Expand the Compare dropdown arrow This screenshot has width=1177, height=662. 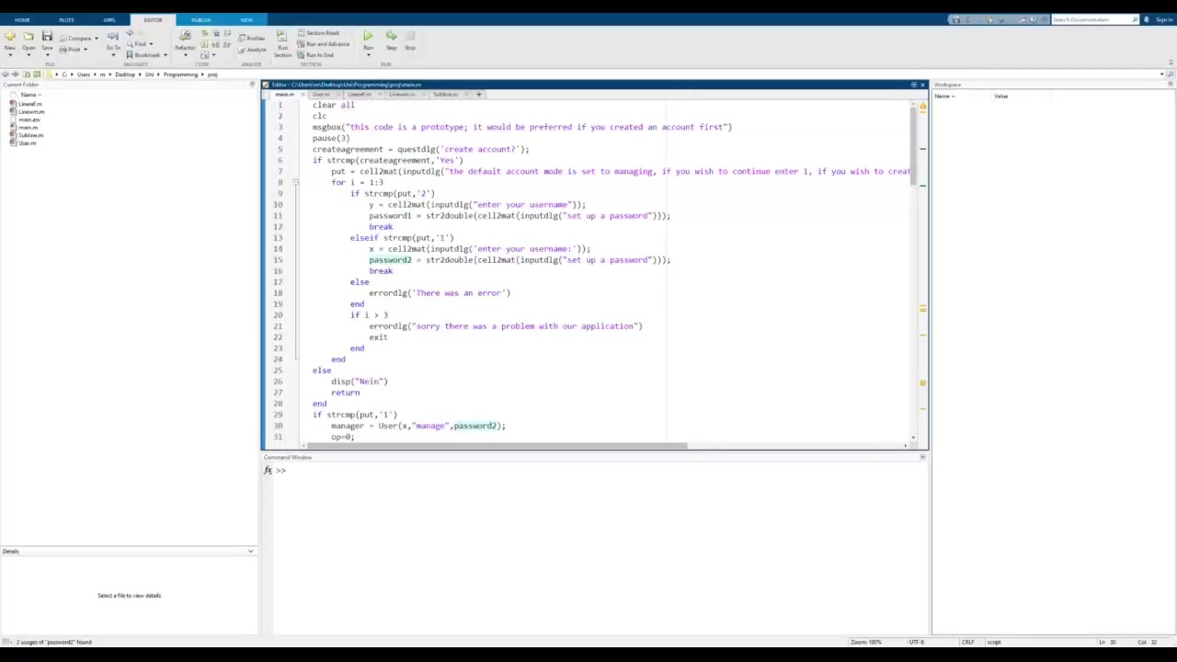pos(96,39)
